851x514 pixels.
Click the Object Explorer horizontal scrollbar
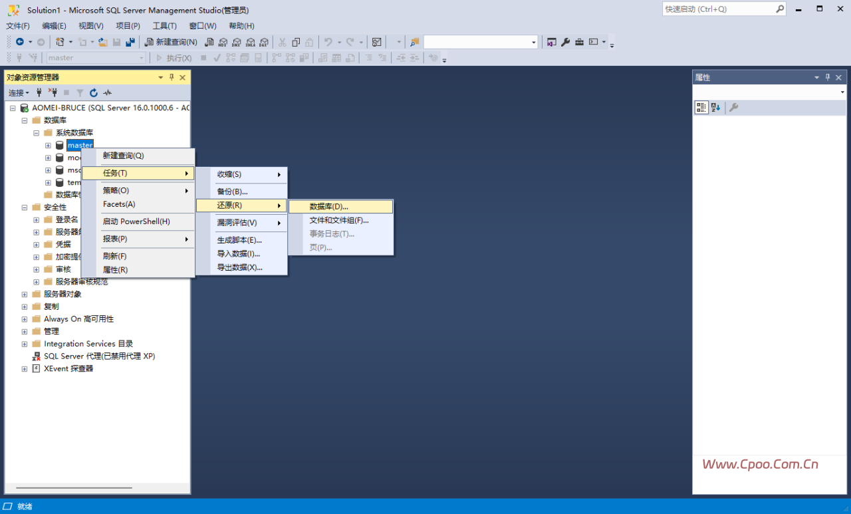[74, 488]
